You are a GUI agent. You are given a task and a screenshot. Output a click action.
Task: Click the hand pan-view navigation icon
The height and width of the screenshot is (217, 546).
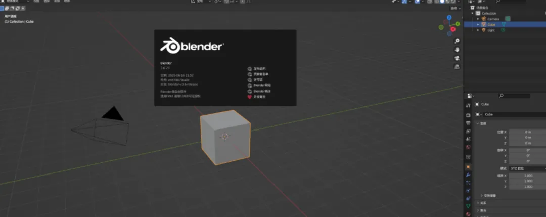coord(457,50)
